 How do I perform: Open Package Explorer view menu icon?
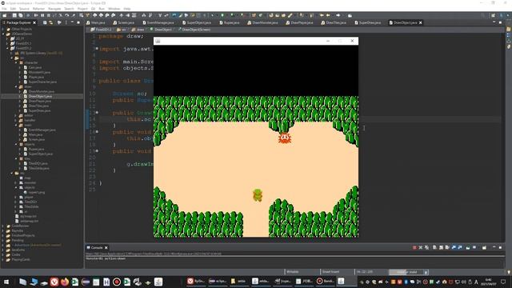pyautogui.click(x=66, y=22)
